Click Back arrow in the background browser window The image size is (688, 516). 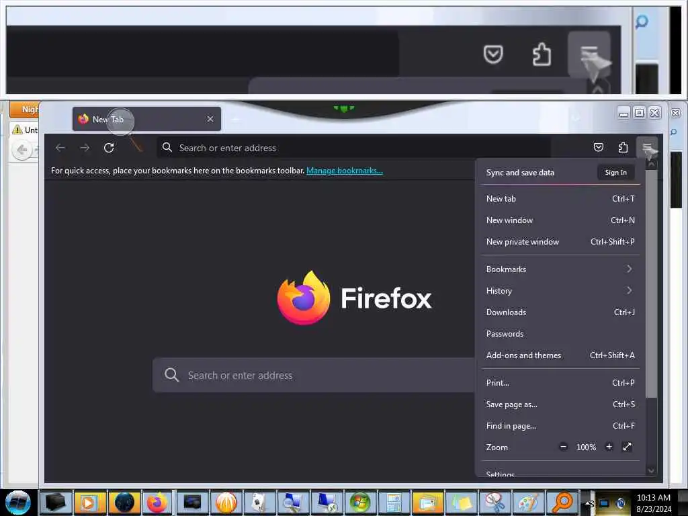pos(21,150)
